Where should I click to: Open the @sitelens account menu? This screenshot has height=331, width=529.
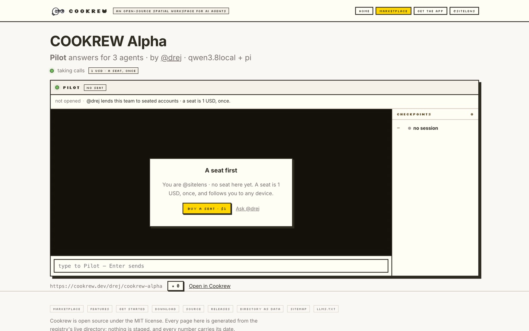[464, 11]
